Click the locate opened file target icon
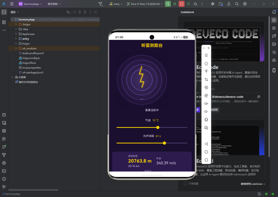 (74, 12)
